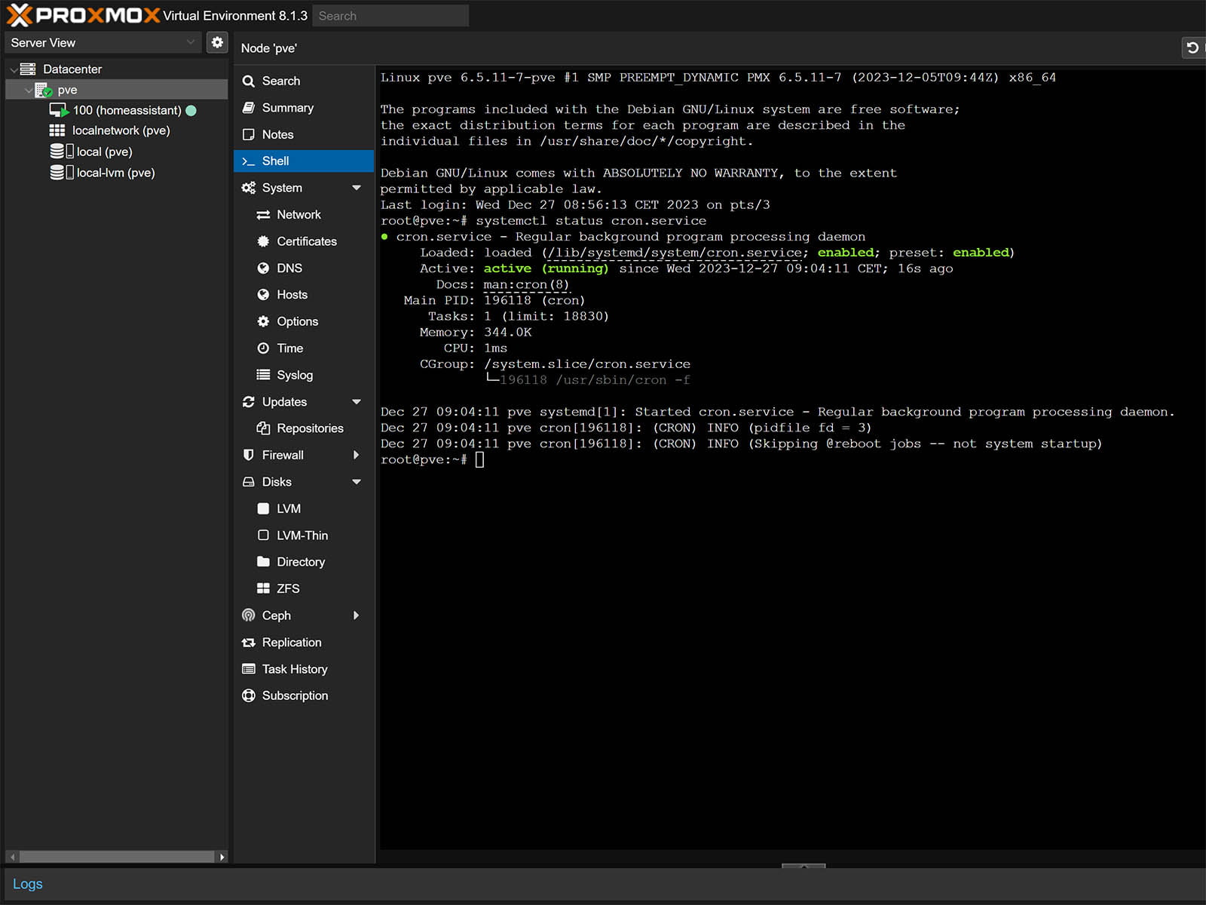Expand the Ceph section arrow

pyautogui.click(x=356, y=615)
